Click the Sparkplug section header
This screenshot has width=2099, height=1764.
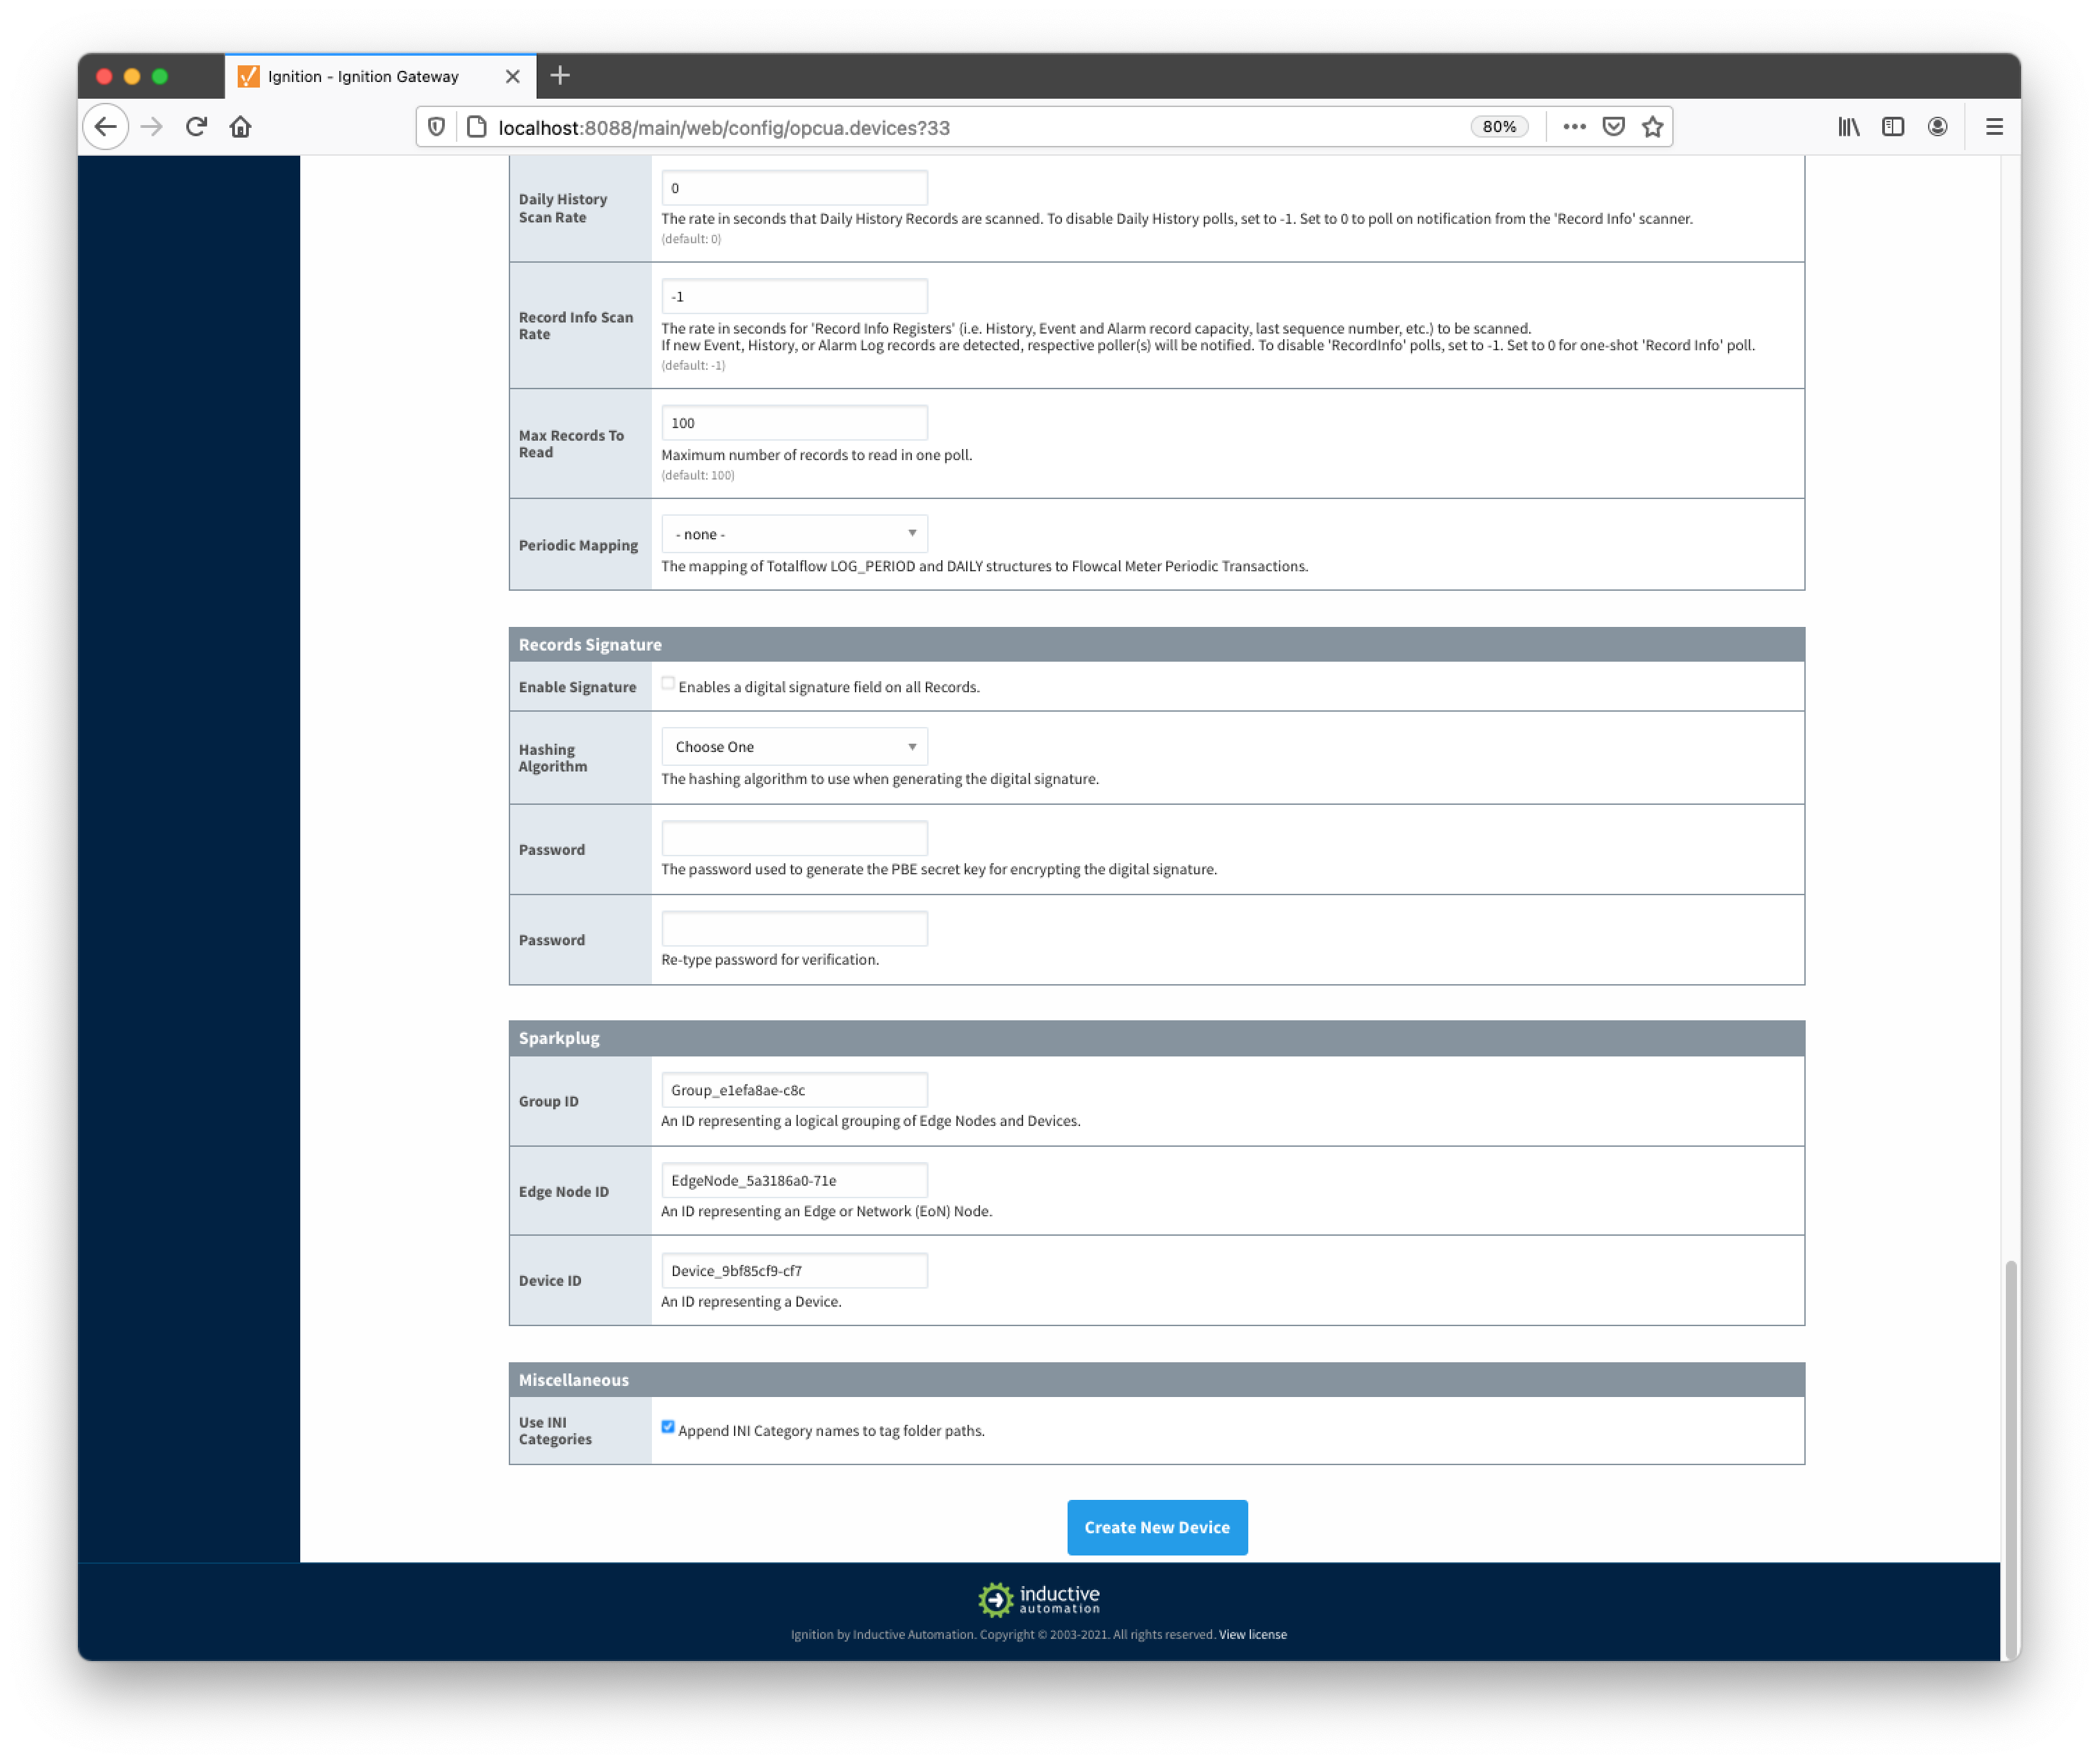click(x=1157, y=1038)
